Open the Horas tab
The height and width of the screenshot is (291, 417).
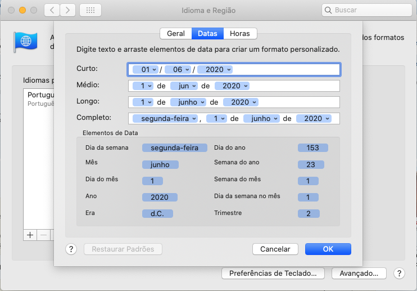240,34
